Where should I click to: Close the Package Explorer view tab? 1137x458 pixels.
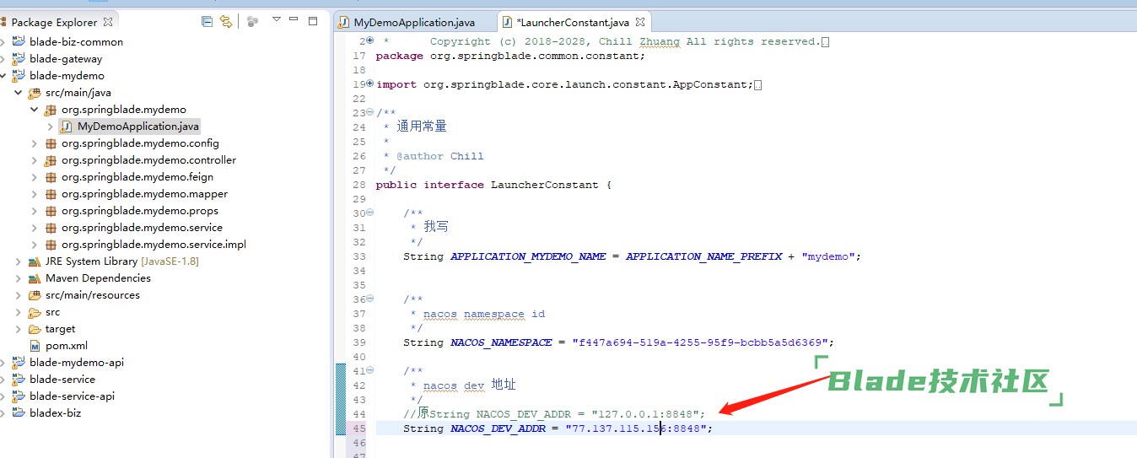pos(107,22)
